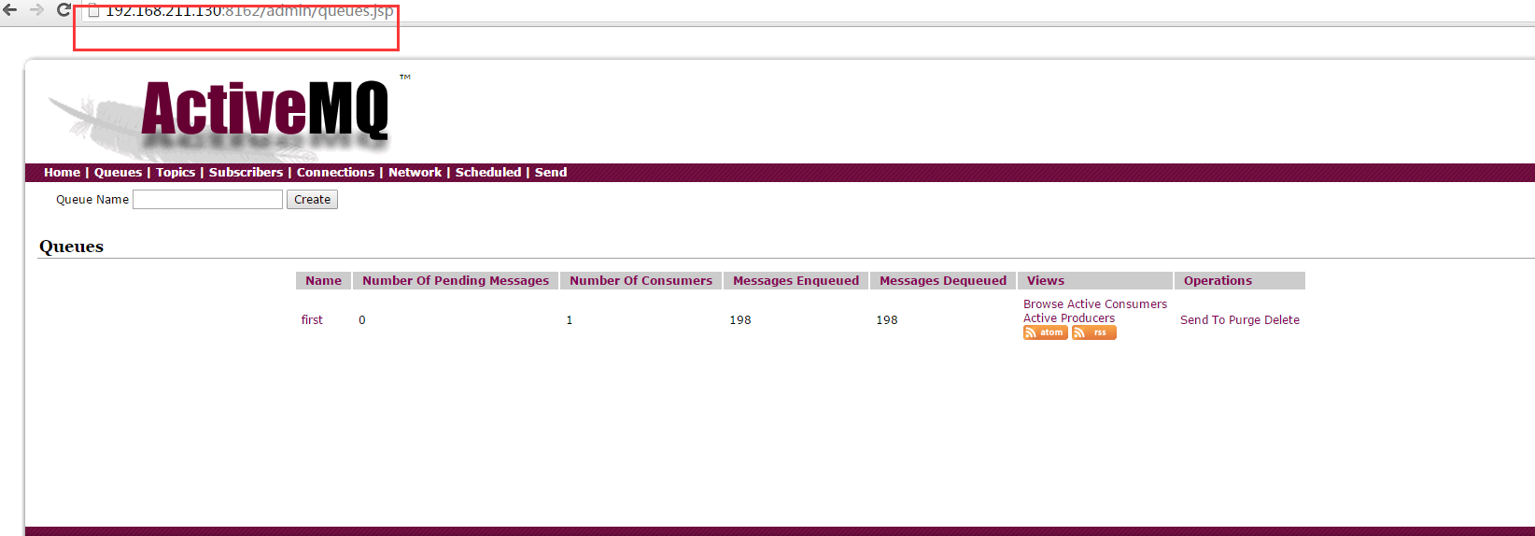This screenshot has height=536, width=1535.
Task: Open the Queues menu item
Action: pos(118,173)
